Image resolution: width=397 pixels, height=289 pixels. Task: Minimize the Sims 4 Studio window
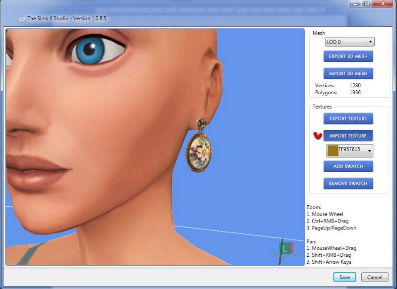click(x=355, y=4)
